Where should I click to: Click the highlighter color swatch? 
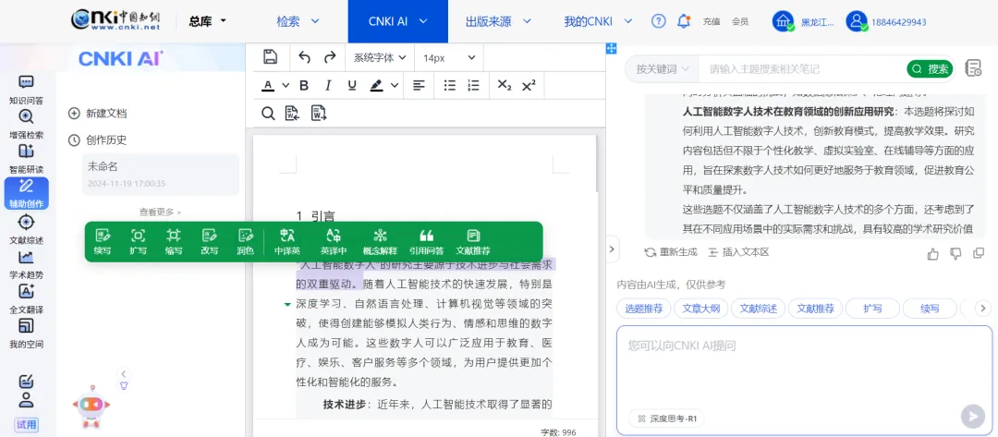click(376, 85)
